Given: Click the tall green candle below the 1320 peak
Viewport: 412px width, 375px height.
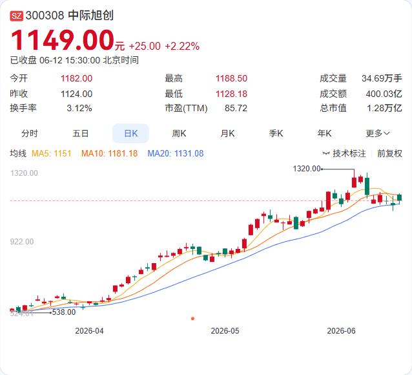Looking at the screenshot, I should (x=367, y=186).
